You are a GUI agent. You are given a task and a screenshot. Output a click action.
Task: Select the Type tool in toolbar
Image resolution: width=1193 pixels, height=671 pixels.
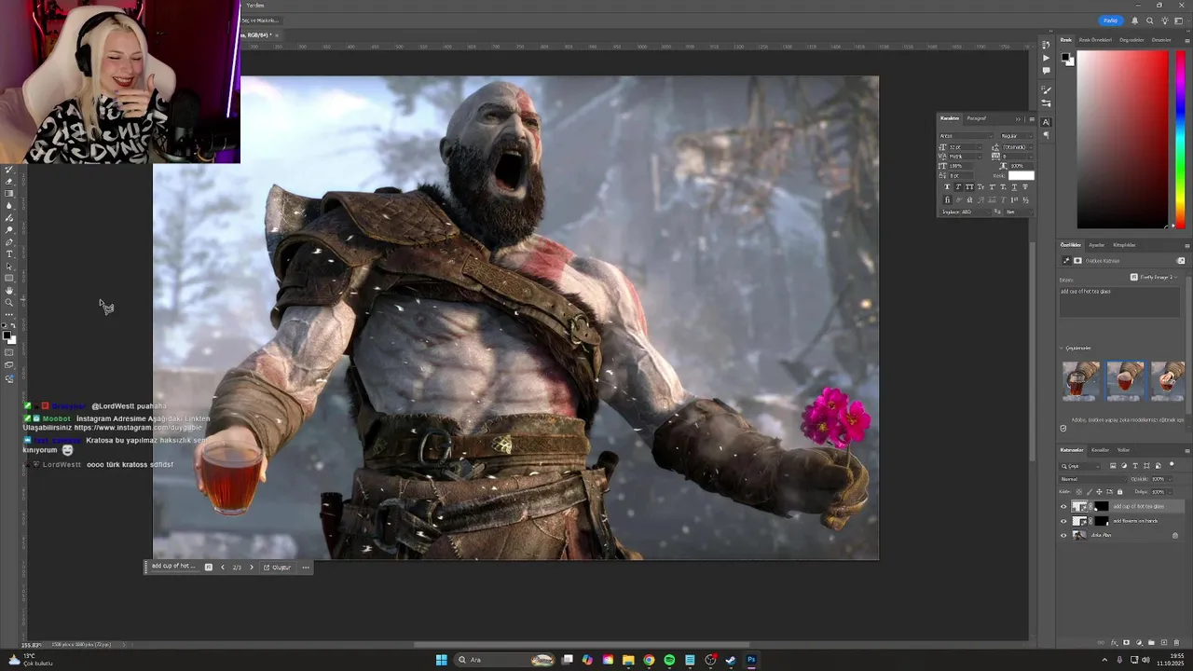click(9, 254)
